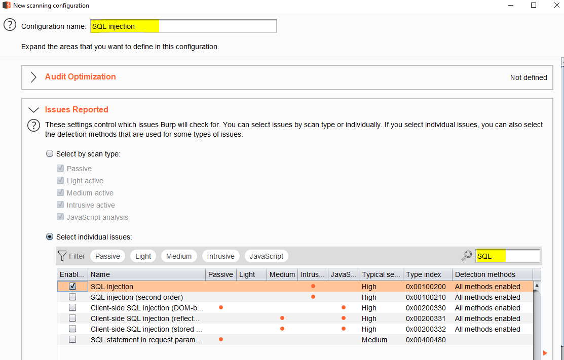Screen dimensions: 564x360
Task: Click the Medium severity cell
Action: tap(374, 340)
